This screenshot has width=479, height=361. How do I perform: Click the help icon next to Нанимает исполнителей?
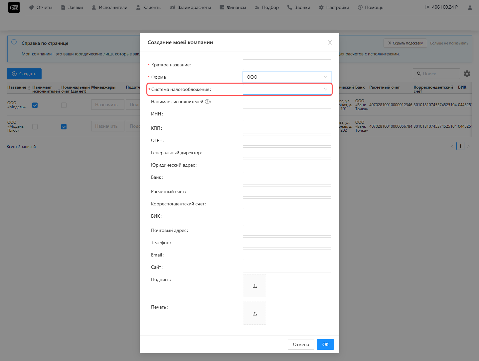point(207,102)
